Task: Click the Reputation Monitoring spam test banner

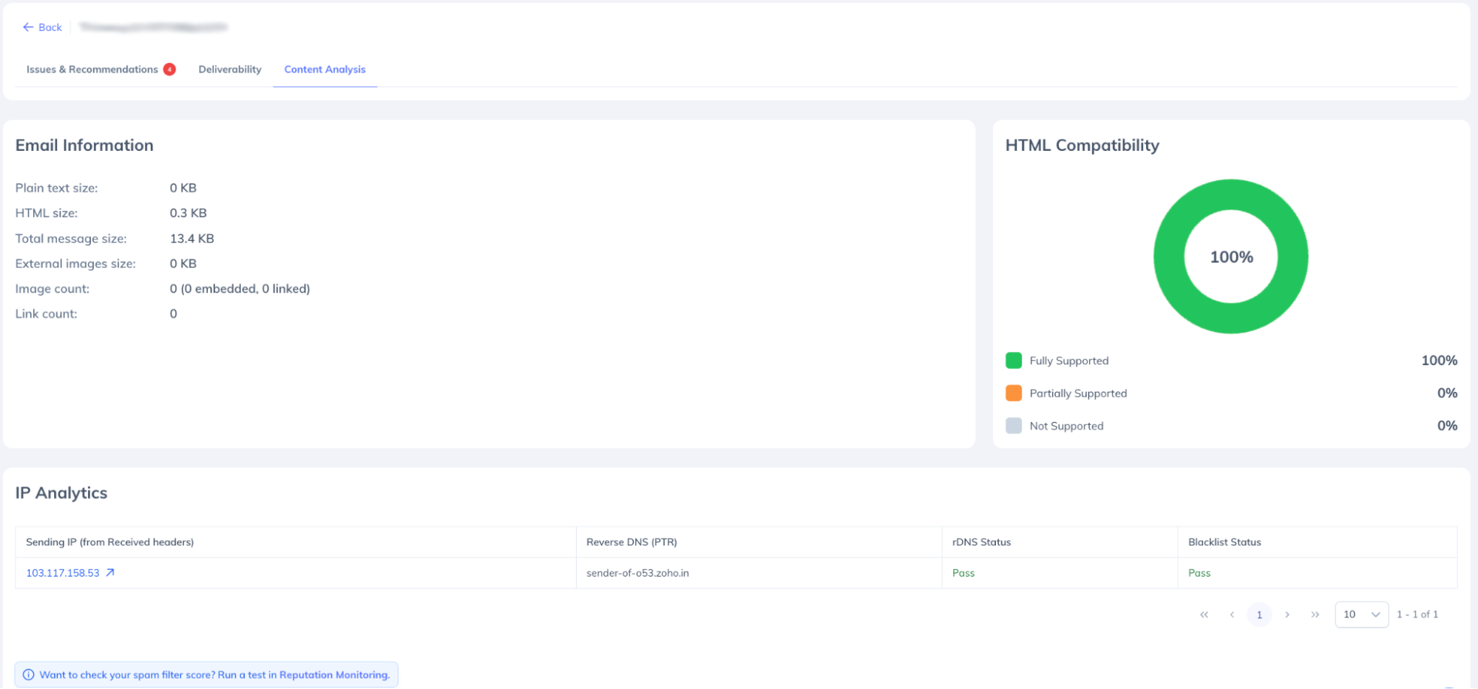Action: (206, 675)
